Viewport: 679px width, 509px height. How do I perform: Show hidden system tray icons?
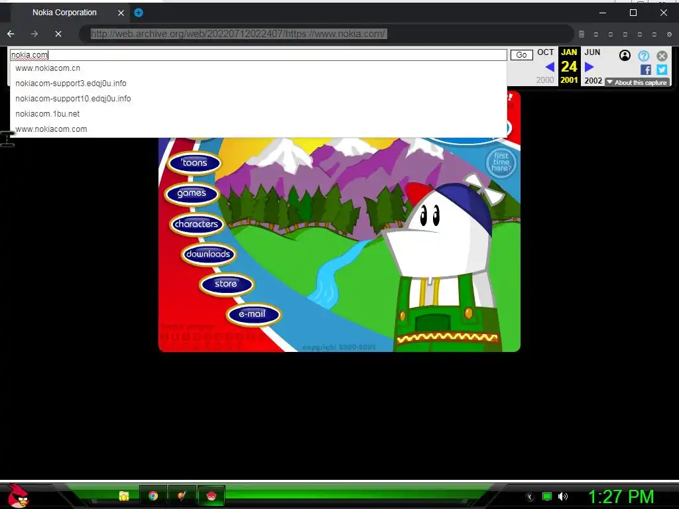click(x=530, y=497)
